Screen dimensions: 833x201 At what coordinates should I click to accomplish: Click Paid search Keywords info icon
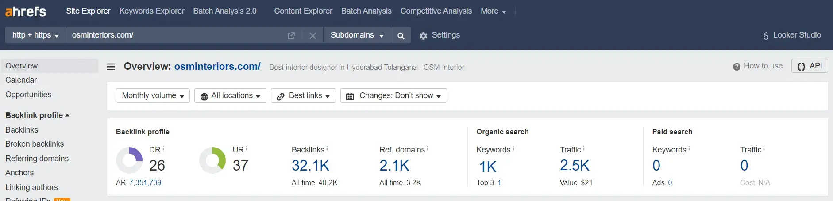click(x=689, y=148)
